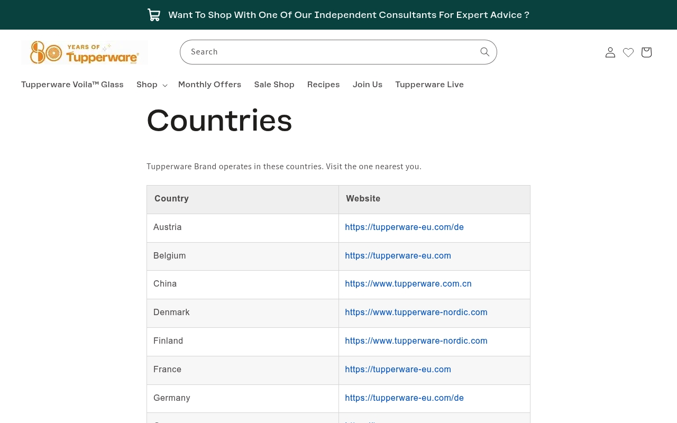
Task: Click the Country column header
Action: [243, 199]
